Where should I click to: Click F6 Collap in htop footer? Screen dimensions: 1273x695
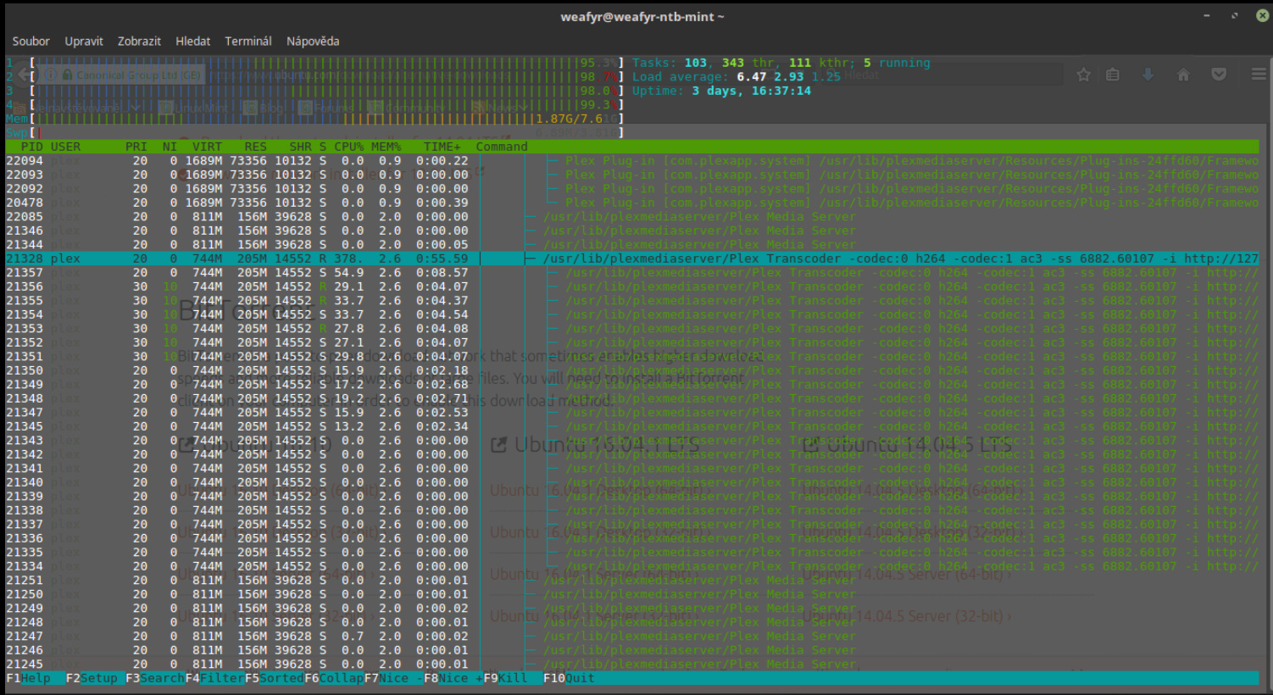coord(335,678)
